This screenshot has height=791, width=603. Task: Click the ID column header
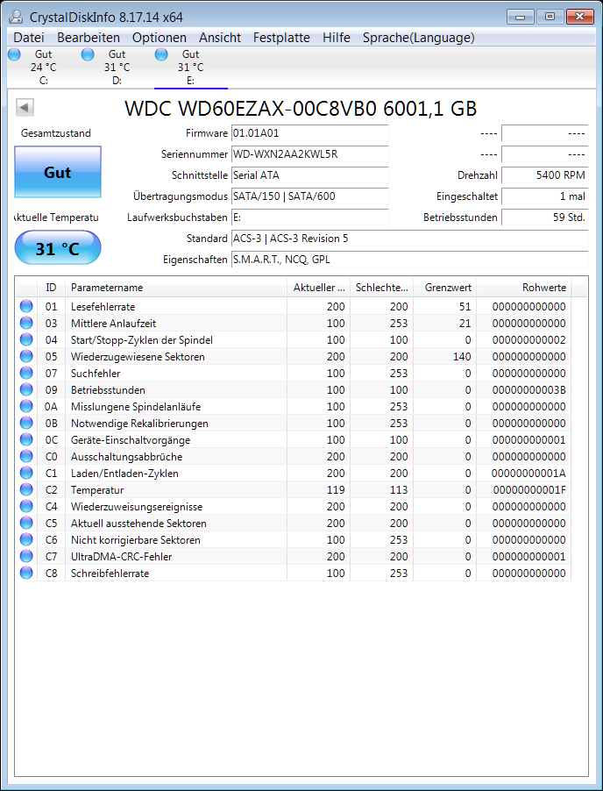coord(51,287)
